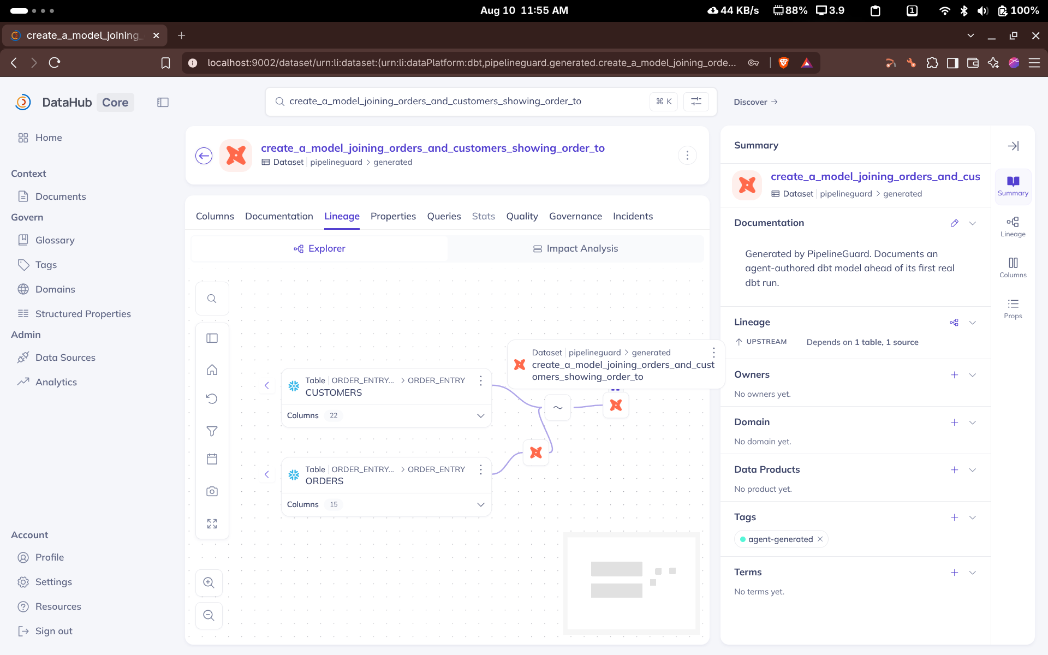Open the Lineage panel in the right rail
Image resolution: width=1048 pixels, height=655 pixels.
coord(1013,227)
